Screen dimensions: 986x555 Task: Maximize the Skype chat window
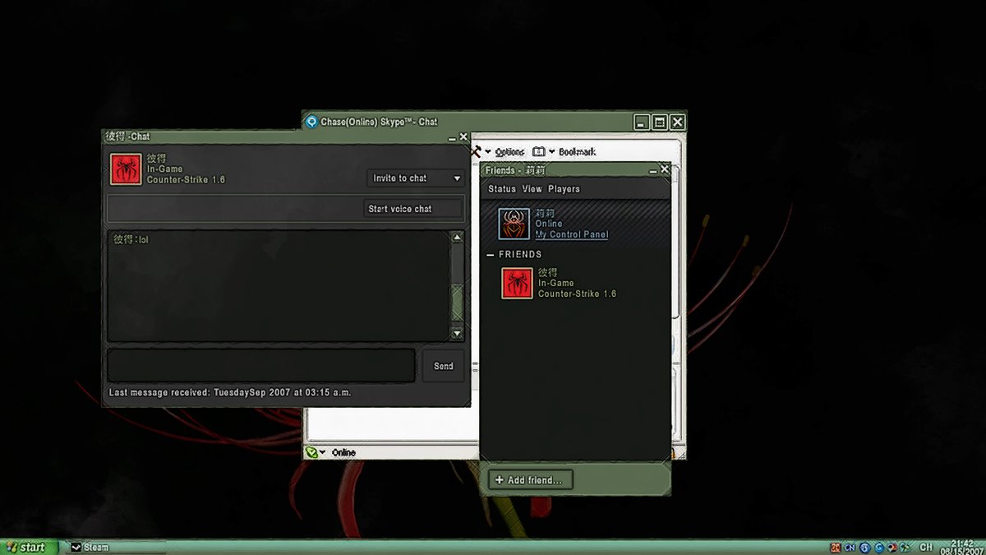(x=660, y=122)
